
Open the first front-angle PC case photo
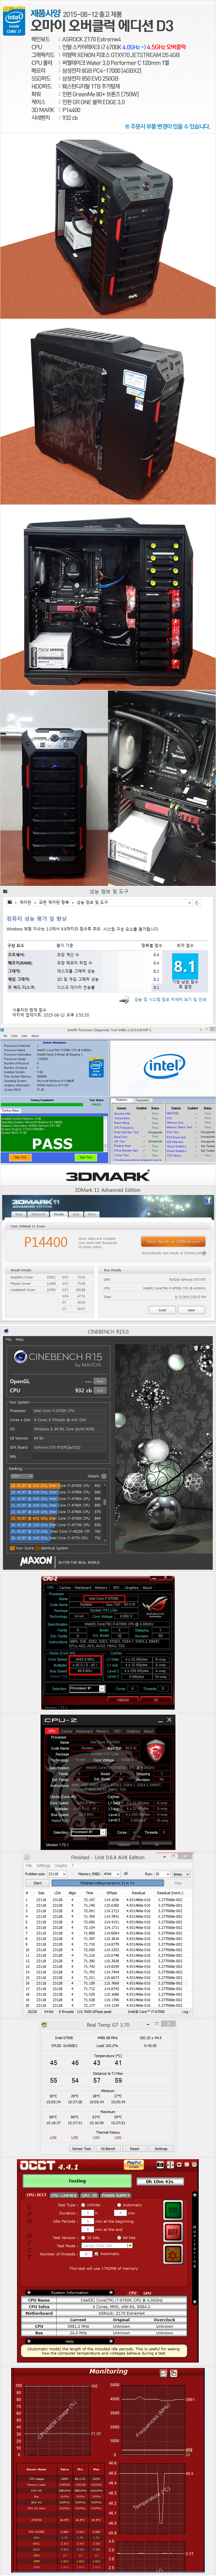click(108, 226)
